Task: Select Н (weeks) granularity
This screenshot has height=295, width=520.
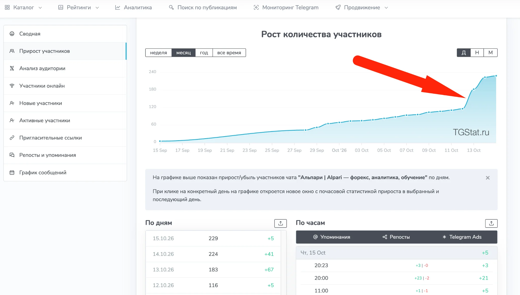Action: pos(477,53)
